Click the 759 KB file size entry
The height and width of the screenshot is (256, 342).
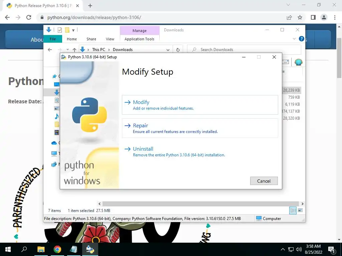[x=294, y=97]
